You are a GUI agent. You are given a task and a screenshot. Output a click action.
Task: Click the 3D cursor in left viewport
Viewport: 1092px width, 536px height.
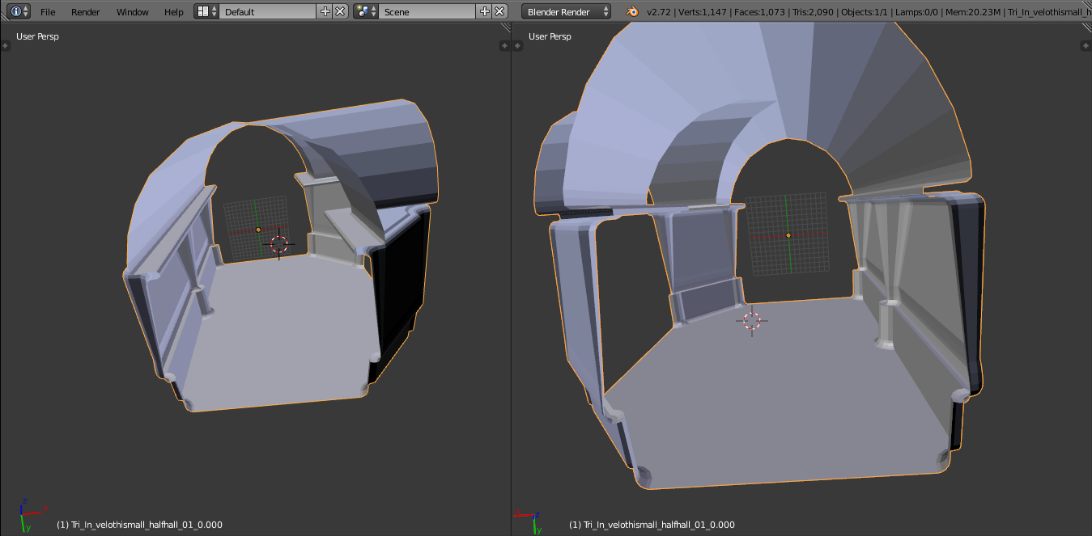279,243
